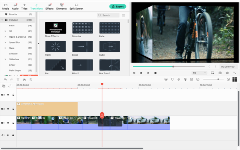
Task: Click the red scissors on playhead
Action: (x=102, y=115)
